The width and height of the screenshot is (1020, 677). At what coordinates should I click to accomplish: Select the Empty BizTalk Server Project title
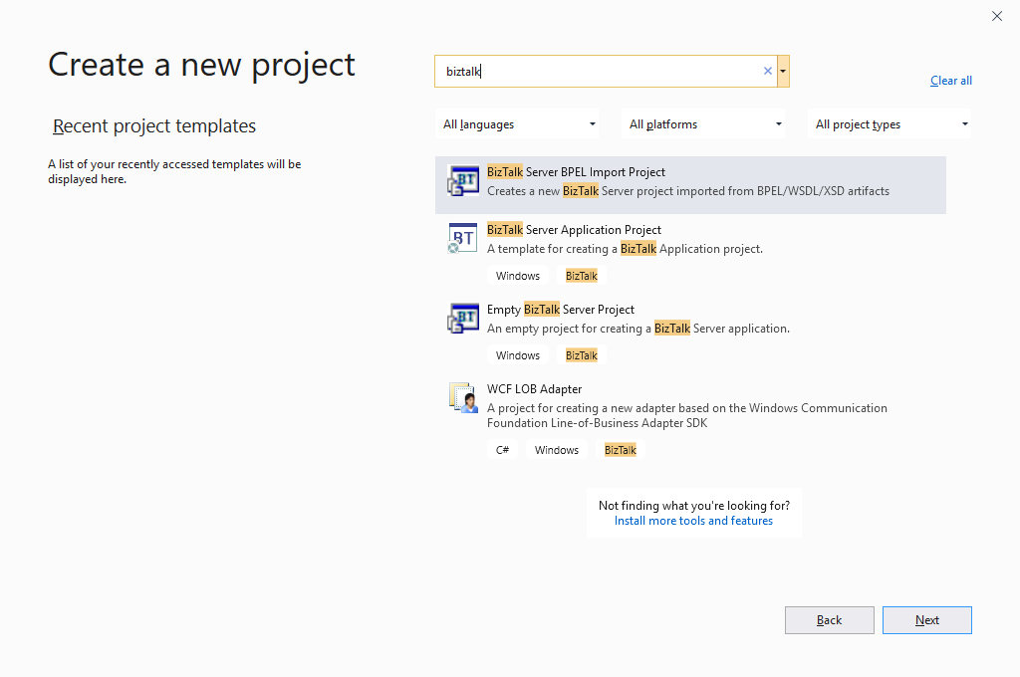[x=560, y=310]
